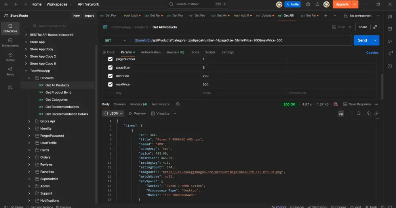Open response history clock icon
Viewport: 396px width, 208px height.
(x=177, y=104)
